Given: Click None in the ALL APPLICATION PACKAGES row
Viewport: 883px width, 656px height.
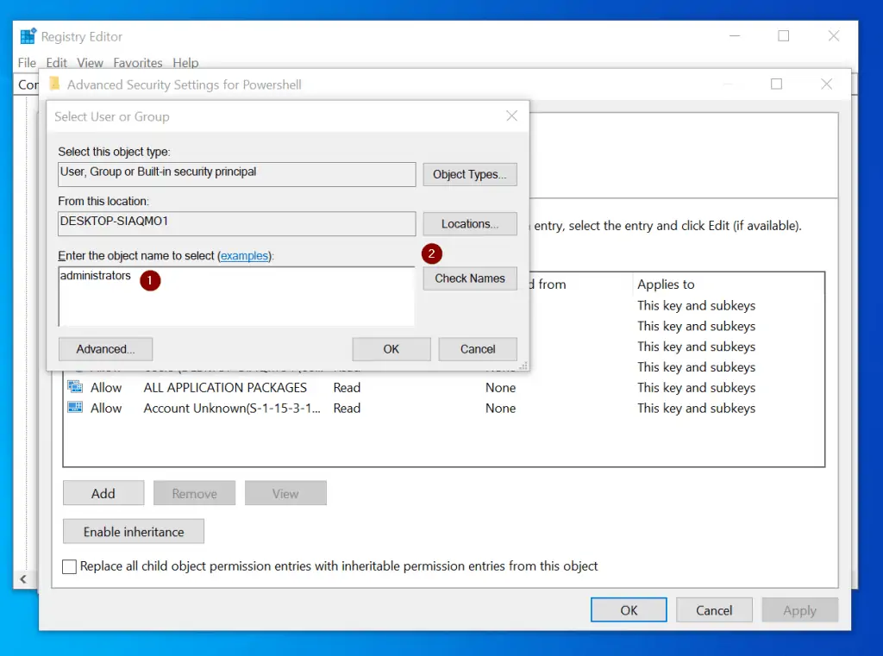Looking at the screenshot, I should (x=501, y=387).
